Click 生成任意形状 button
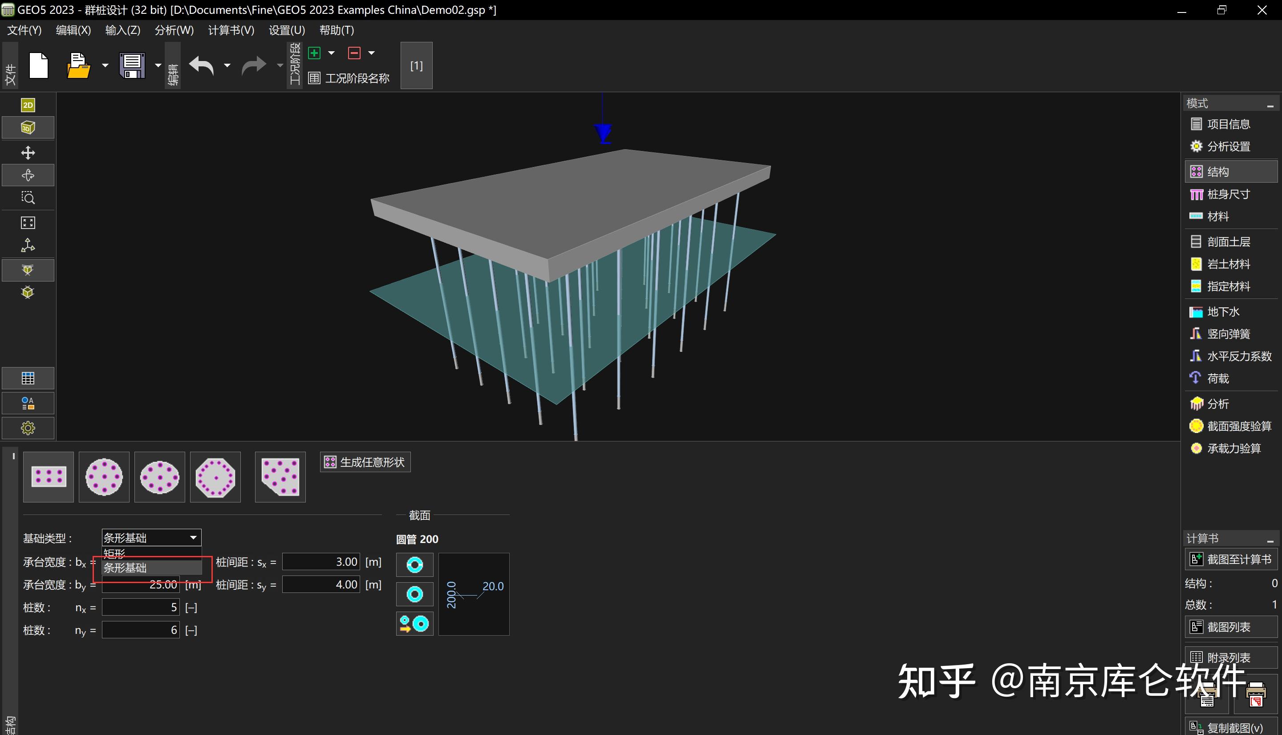 point(365,462)
